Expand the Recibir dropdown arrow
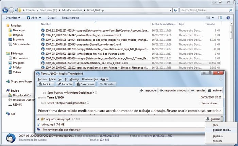 click(x=53, y=84)
